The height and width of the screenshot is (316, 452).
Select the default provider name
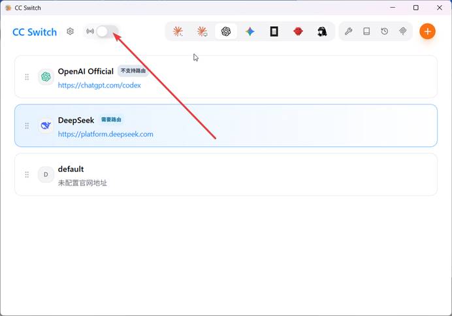[71, 169]
